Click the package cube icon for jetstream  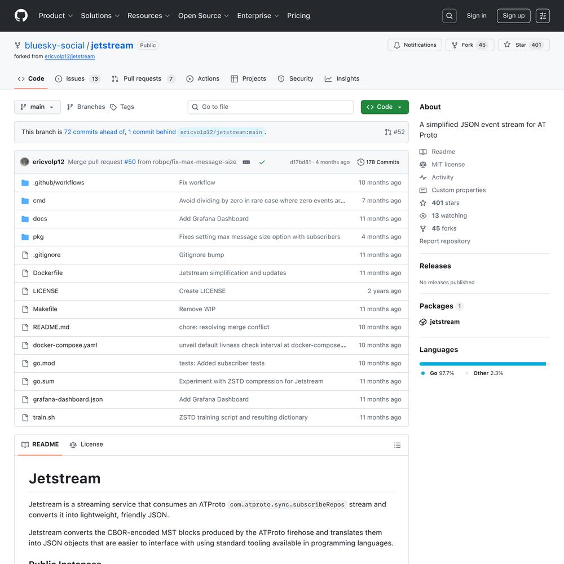tap(423, 322)
